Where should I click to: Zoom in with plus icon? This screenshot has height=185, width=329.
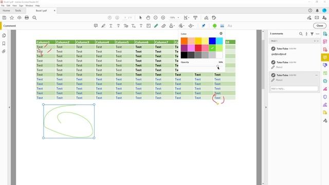coord(163,17)
